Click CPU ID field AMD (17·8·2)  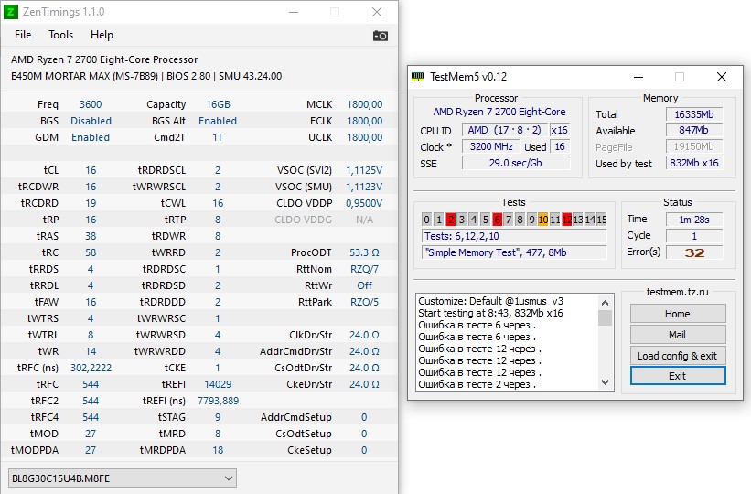[x=504, y=130]
